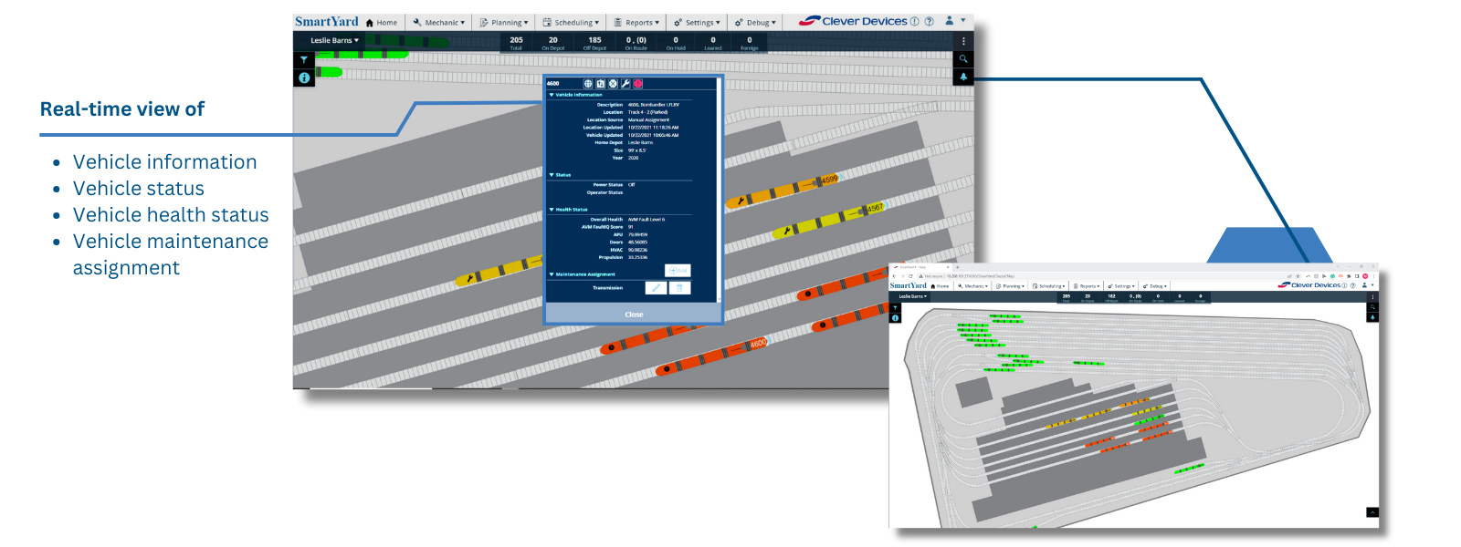
Task: Click the notification bell icon in the main window
Action: point(963,77)
